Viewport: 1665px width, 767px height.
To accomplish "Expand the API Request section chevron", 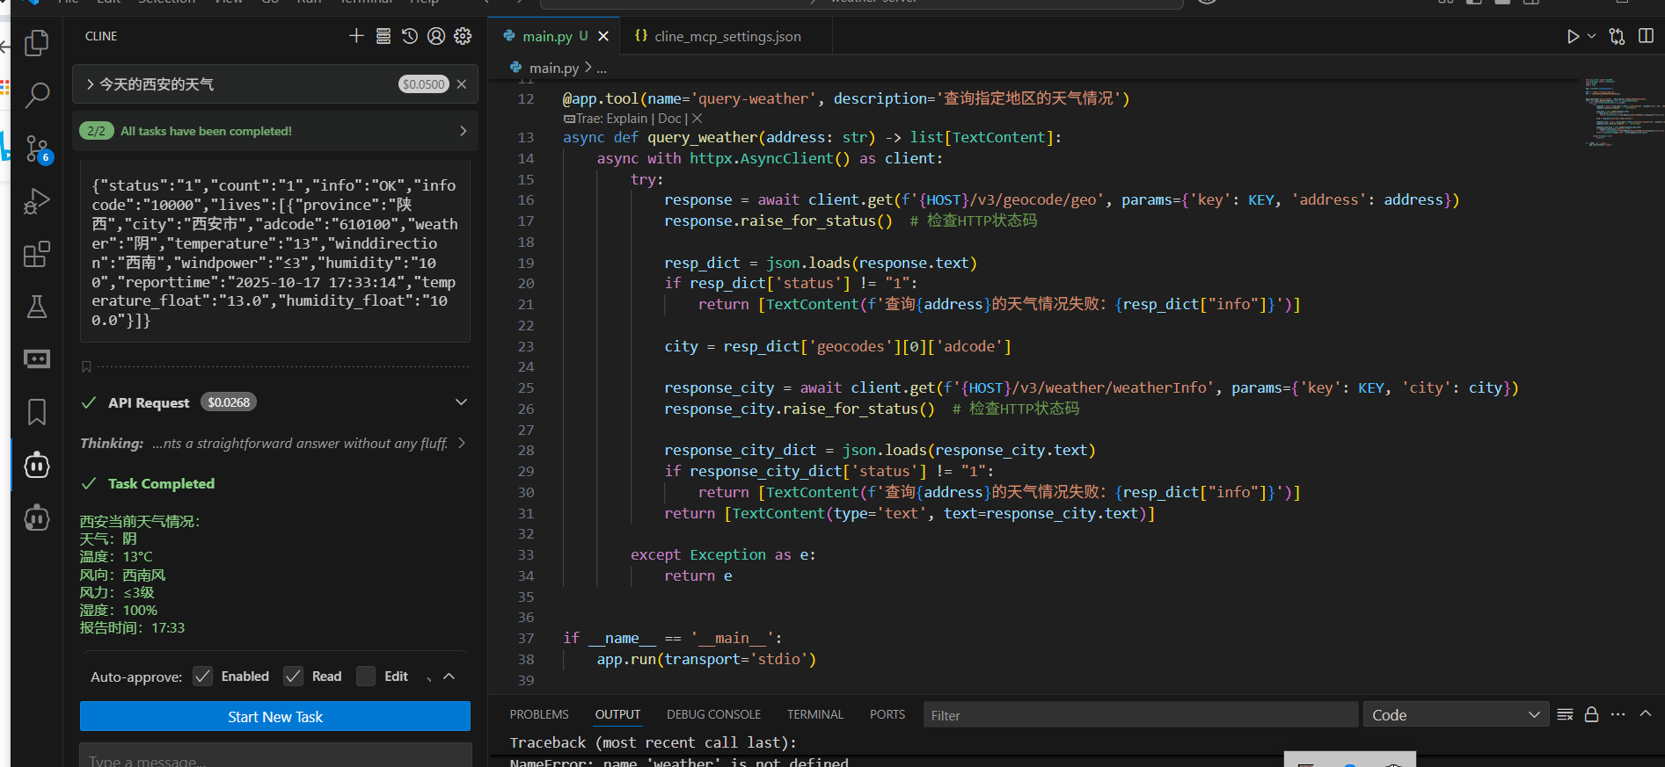I will [461, 402].
